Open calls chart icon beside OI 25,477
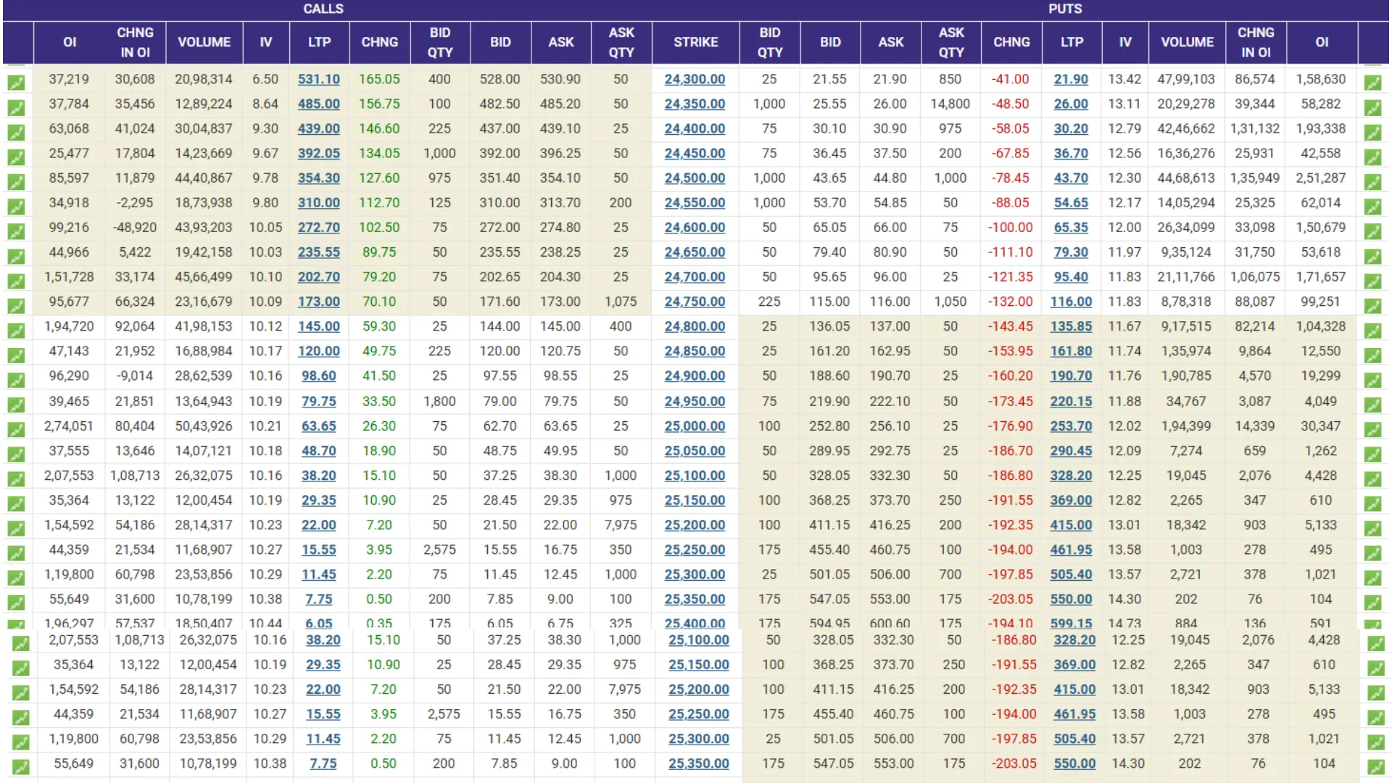This screenshot has height=783, width=1392. (x=16, y=157)
